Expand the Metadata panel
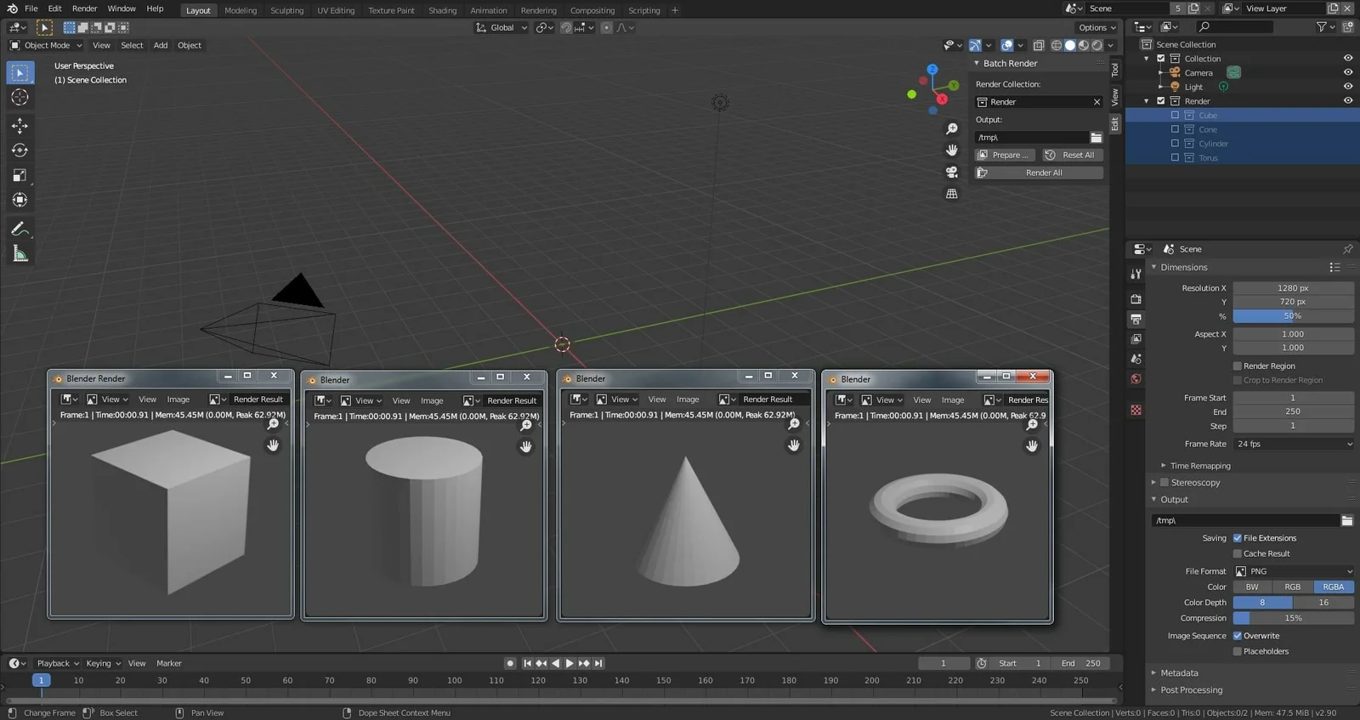This screenshot has width=1360, height=720. [x=1179, y=672]
